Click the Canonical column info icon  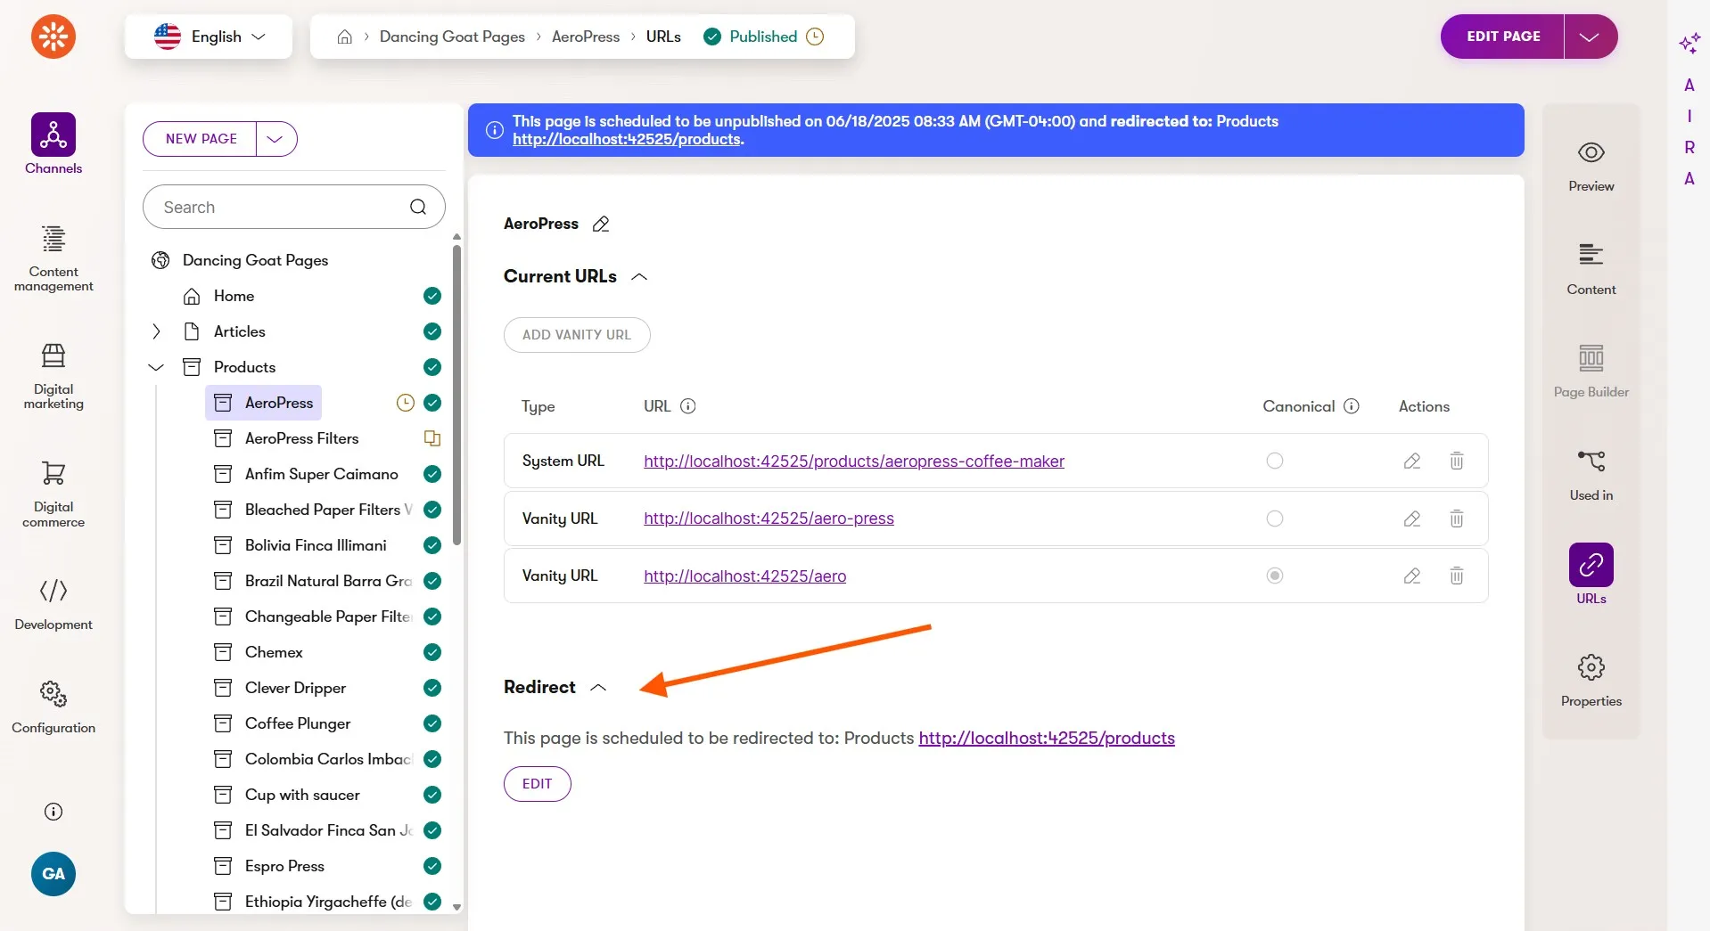1352,406
